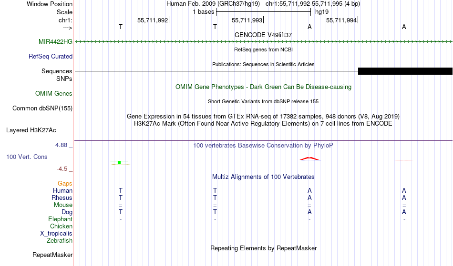
Task: Click position marker 55,711,993
Action: click(x=247, y=20)
